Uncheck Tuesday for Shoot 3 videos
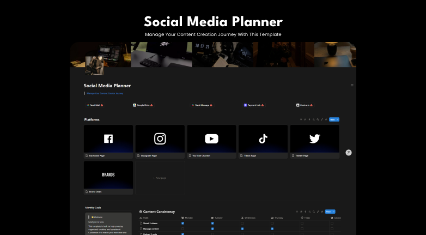The image size is (426, 235). click(212, 224)
